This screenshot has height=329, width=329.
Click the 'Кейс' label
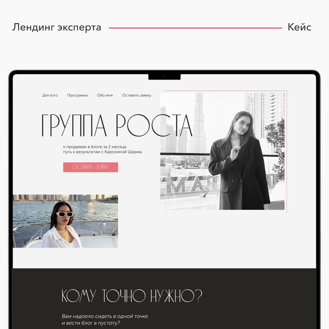(299, 27)
